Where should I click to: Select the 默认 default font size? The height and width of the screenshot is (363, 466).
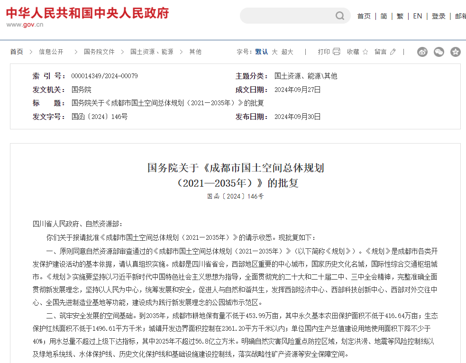pos(262,52)
